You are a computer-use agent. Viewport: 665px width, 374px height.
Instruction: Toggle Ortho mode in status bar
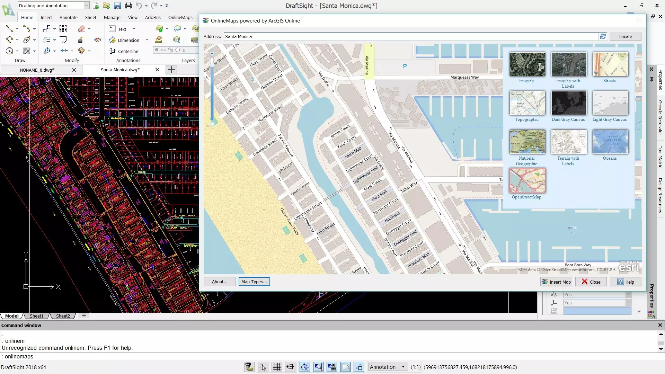tap(290, 367)
